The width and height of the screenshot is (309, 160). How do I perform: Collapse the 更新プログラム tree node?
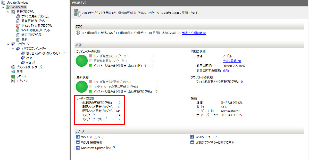(x=8, y=12)
